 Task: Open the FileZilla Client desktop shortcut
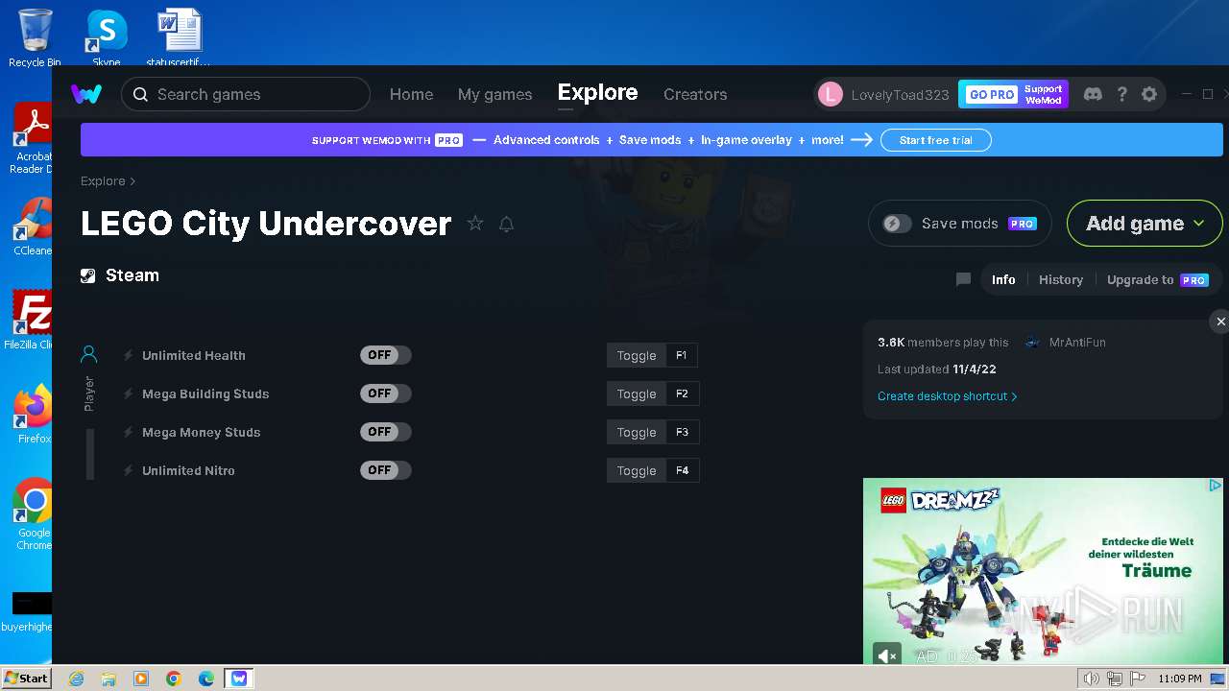point(32,321)
